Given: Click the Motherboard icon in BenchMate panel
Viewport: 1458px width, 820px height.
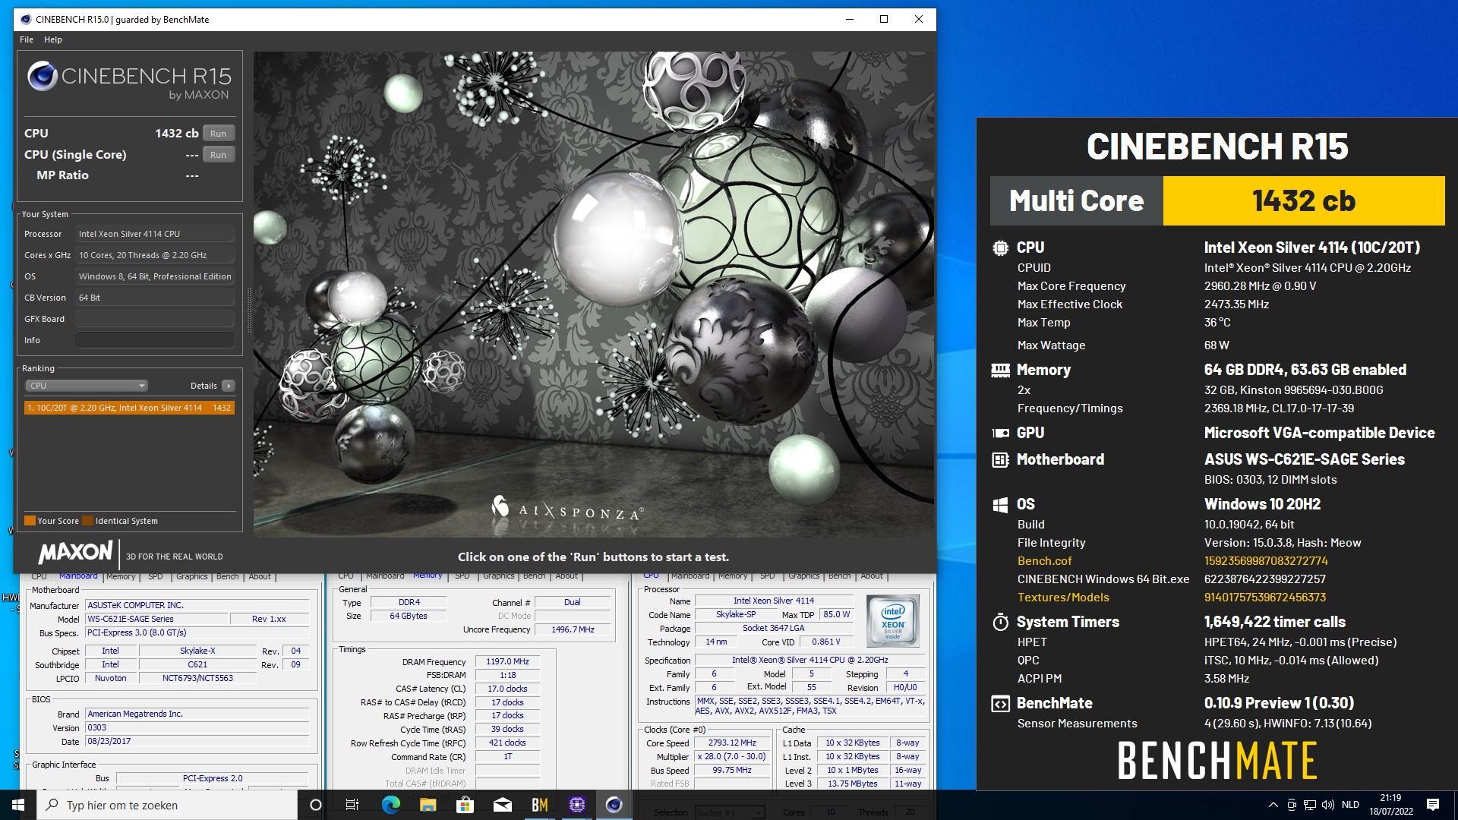Looking at the screenshot, I should [x=1000, y=459].
